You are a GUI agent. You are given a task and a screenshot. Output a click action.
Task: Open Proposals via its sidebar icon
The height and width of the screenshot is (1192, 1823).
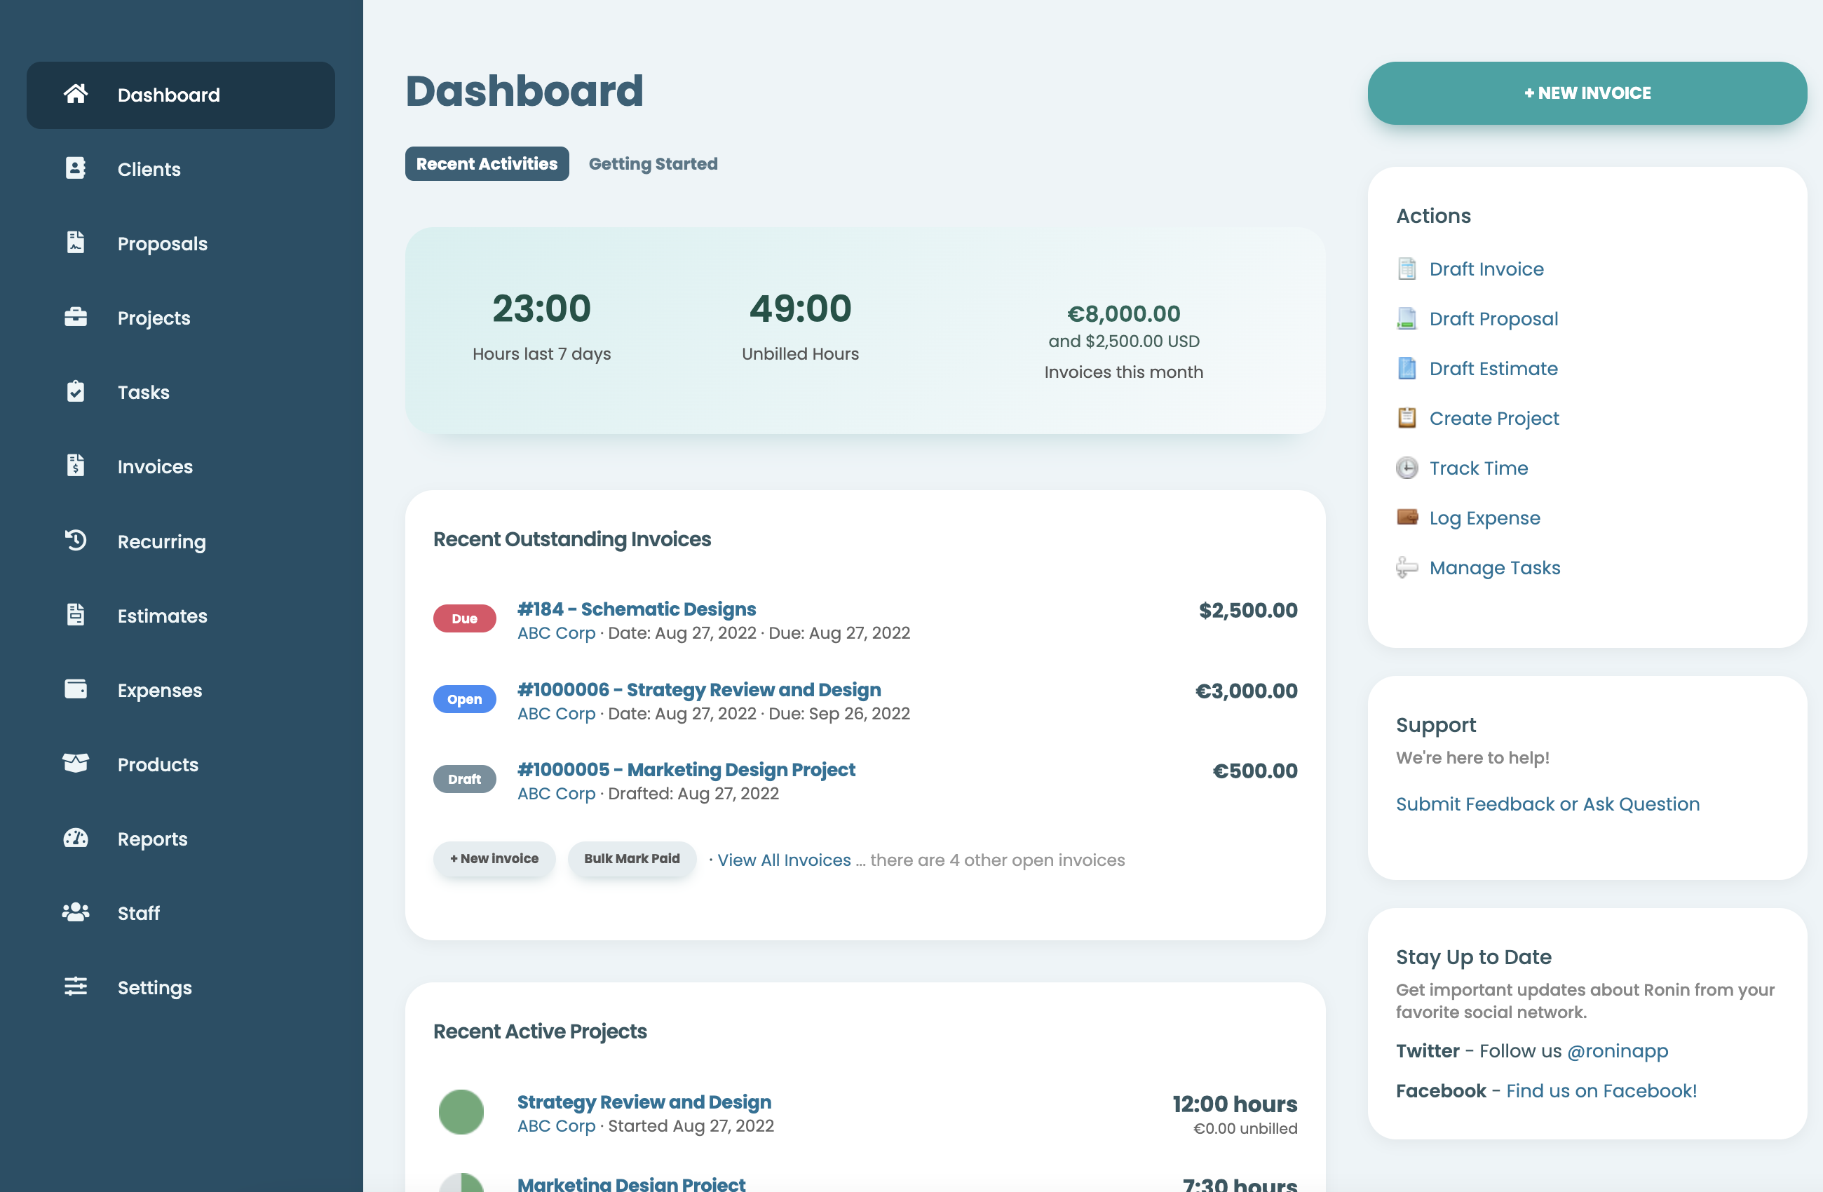(75, 243)
